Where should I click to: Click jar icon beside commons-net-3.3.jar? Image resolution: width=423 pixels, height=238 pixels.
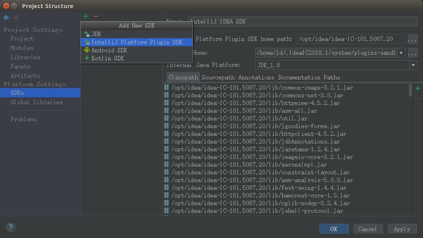pyautogui.click(x=166, y=95)
